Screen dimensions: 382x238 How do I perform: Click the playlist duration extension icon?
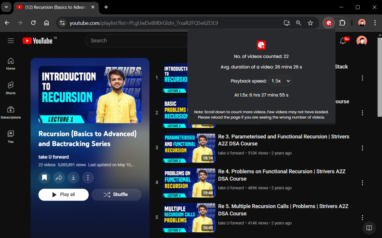pyautogui.click(x=329, y=23)
